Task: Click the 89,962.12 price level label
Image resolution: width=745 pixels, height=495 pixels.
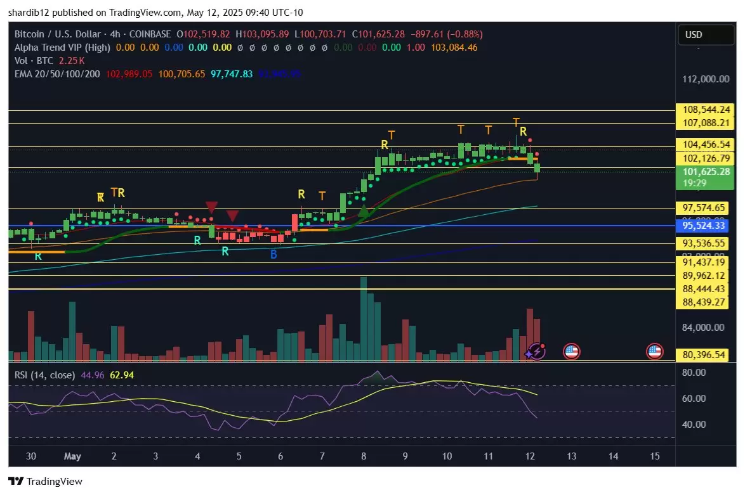Action: (703, 276)
